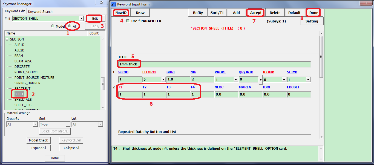Screen dimensions: 374x165
Task: Open the PROPT dropdown
Action: (x=236, y=80)
